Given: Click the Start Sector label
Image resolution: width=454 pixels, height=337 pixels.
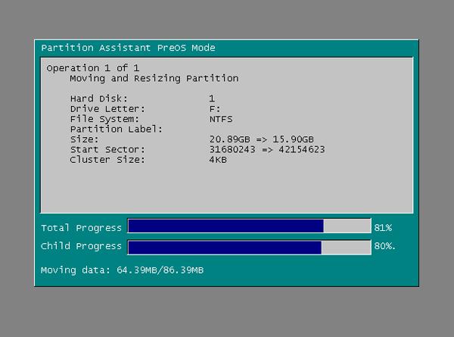Looking at the screenshot, I should click(104, 150).
